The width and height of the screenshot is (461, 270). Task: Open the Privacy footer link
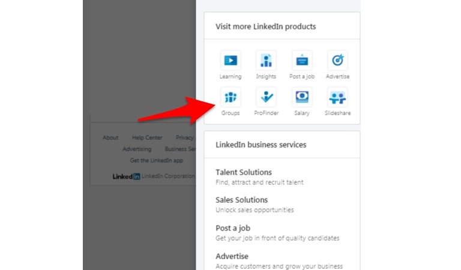[x=185, y=137]
